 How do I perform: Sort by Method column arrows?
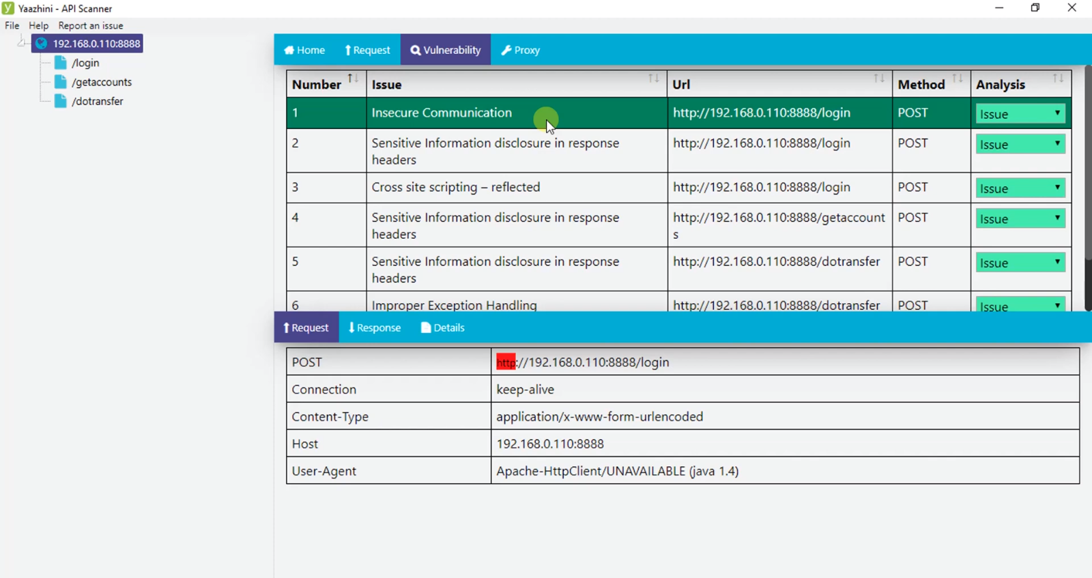[x=958, y=78]
